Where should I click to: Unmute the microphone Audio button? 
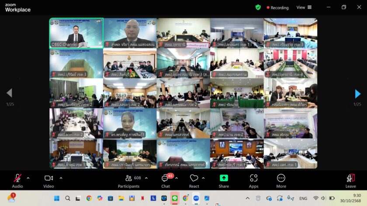17,179
